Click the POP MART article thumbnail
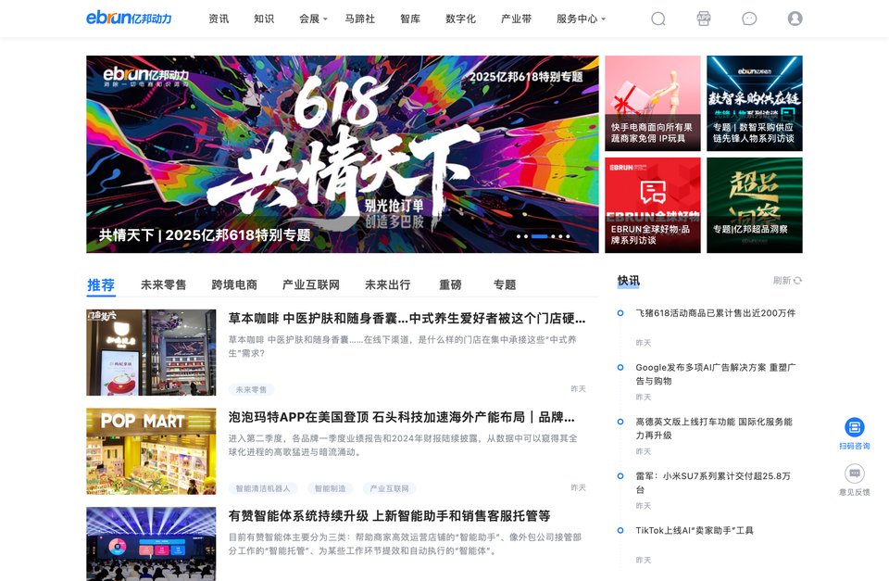Viewport: 889px width, 581px height. [151, 451]
